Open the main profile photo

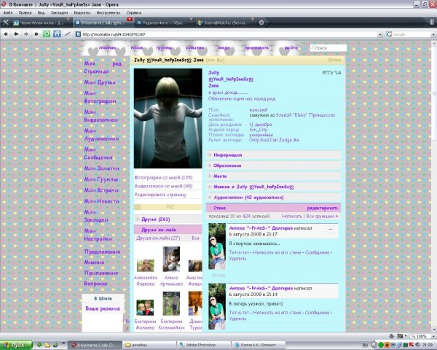[168, 118]
